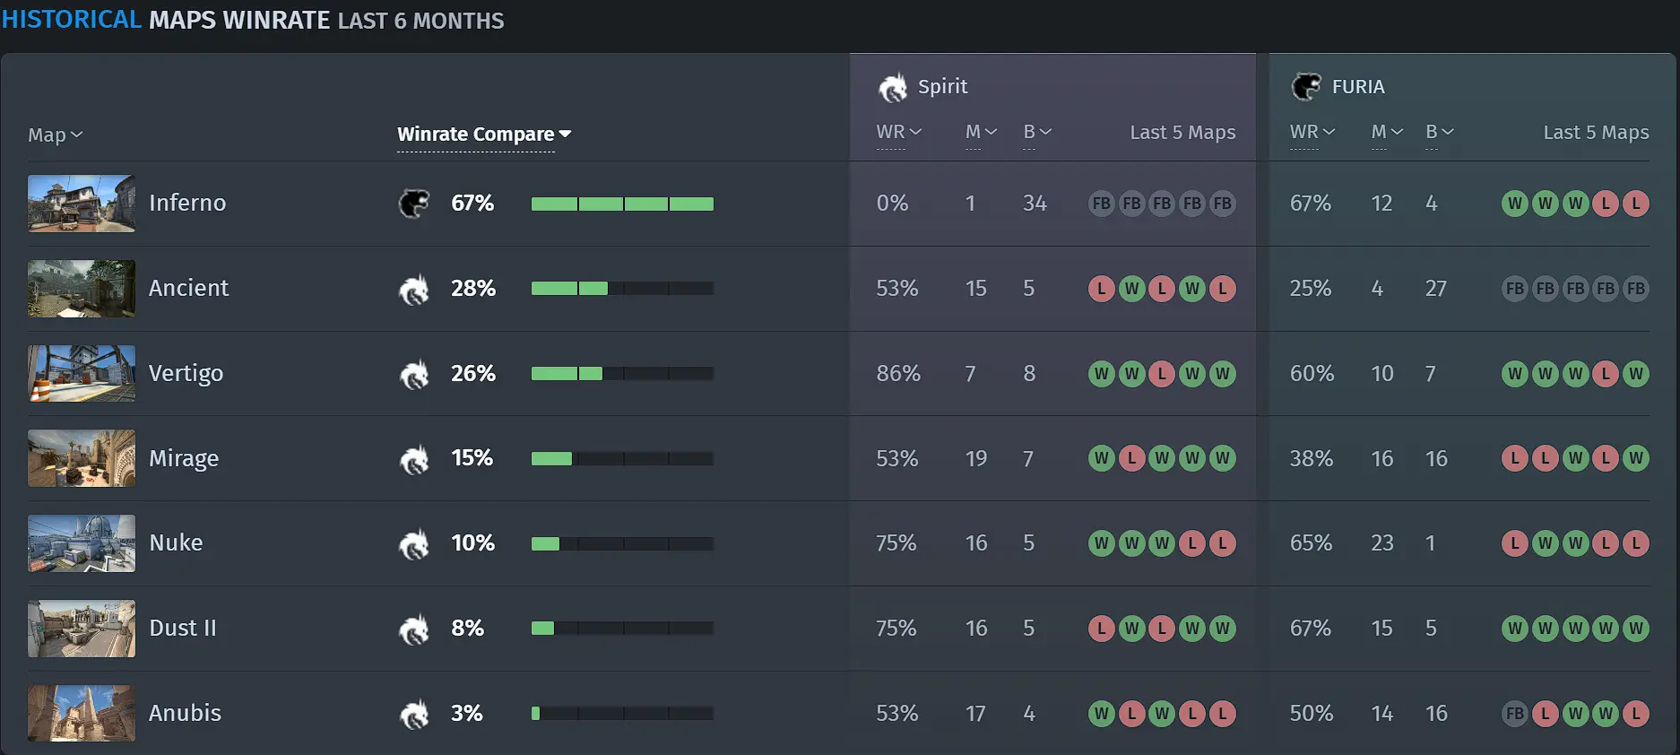Viewport: 1680px width, 755px height.
Task: Open the Mirage map name link
Action: [184, 458]
